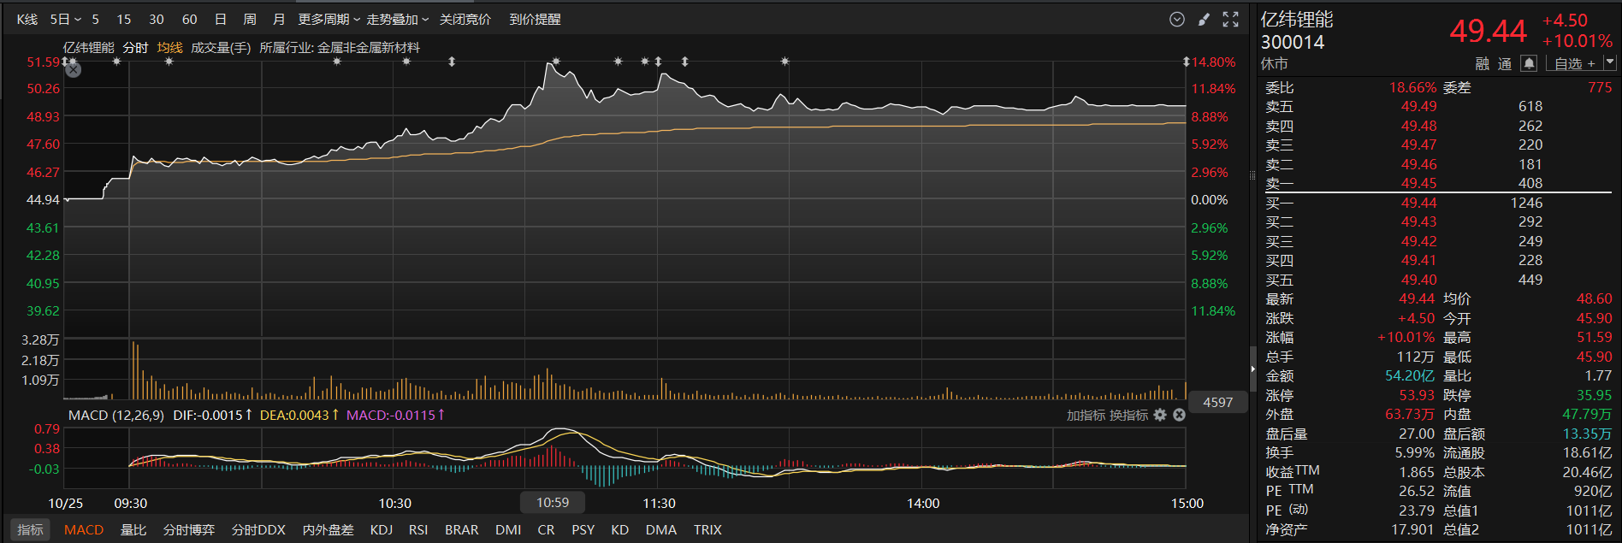Click 到价提醒 price alert button

535,20
